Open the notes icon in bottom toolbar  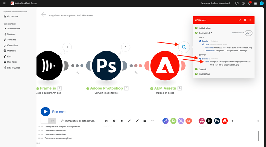pyautogui.click(x=122, y=121)
